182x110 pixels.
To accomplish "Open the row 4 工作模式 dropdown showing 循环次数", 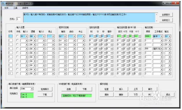I will pyautogui.click(x=158, y=49).
